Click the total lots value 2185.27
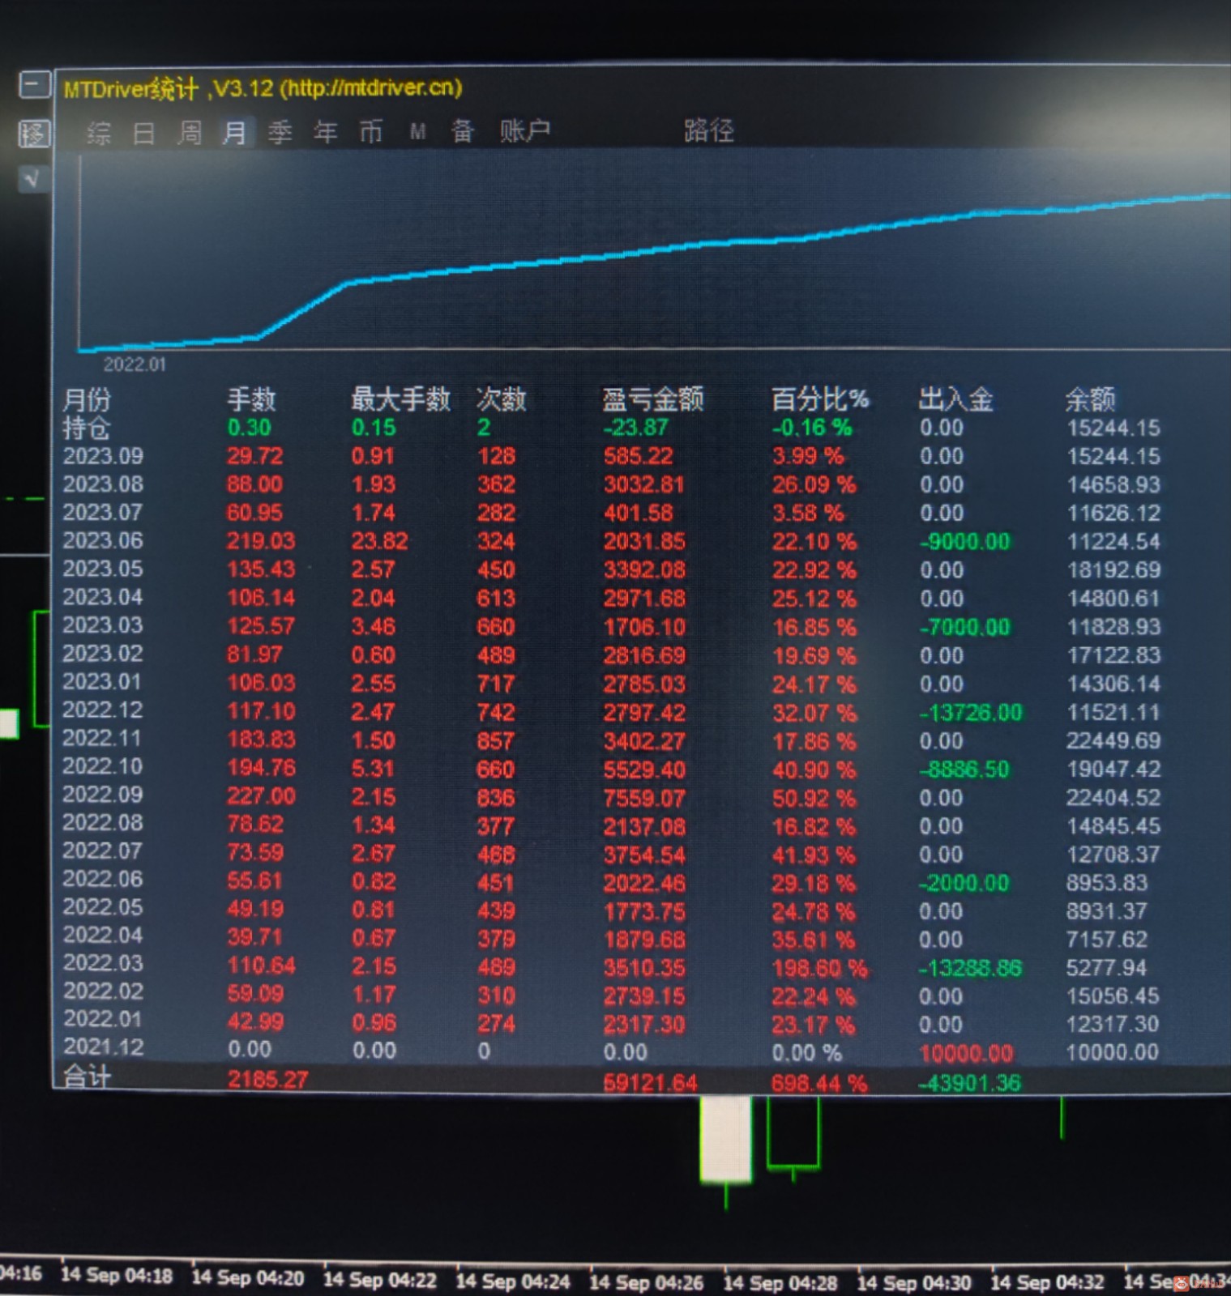Image resolution: width=1231 pixels, height=1296 pixels. pos(267,1079)
